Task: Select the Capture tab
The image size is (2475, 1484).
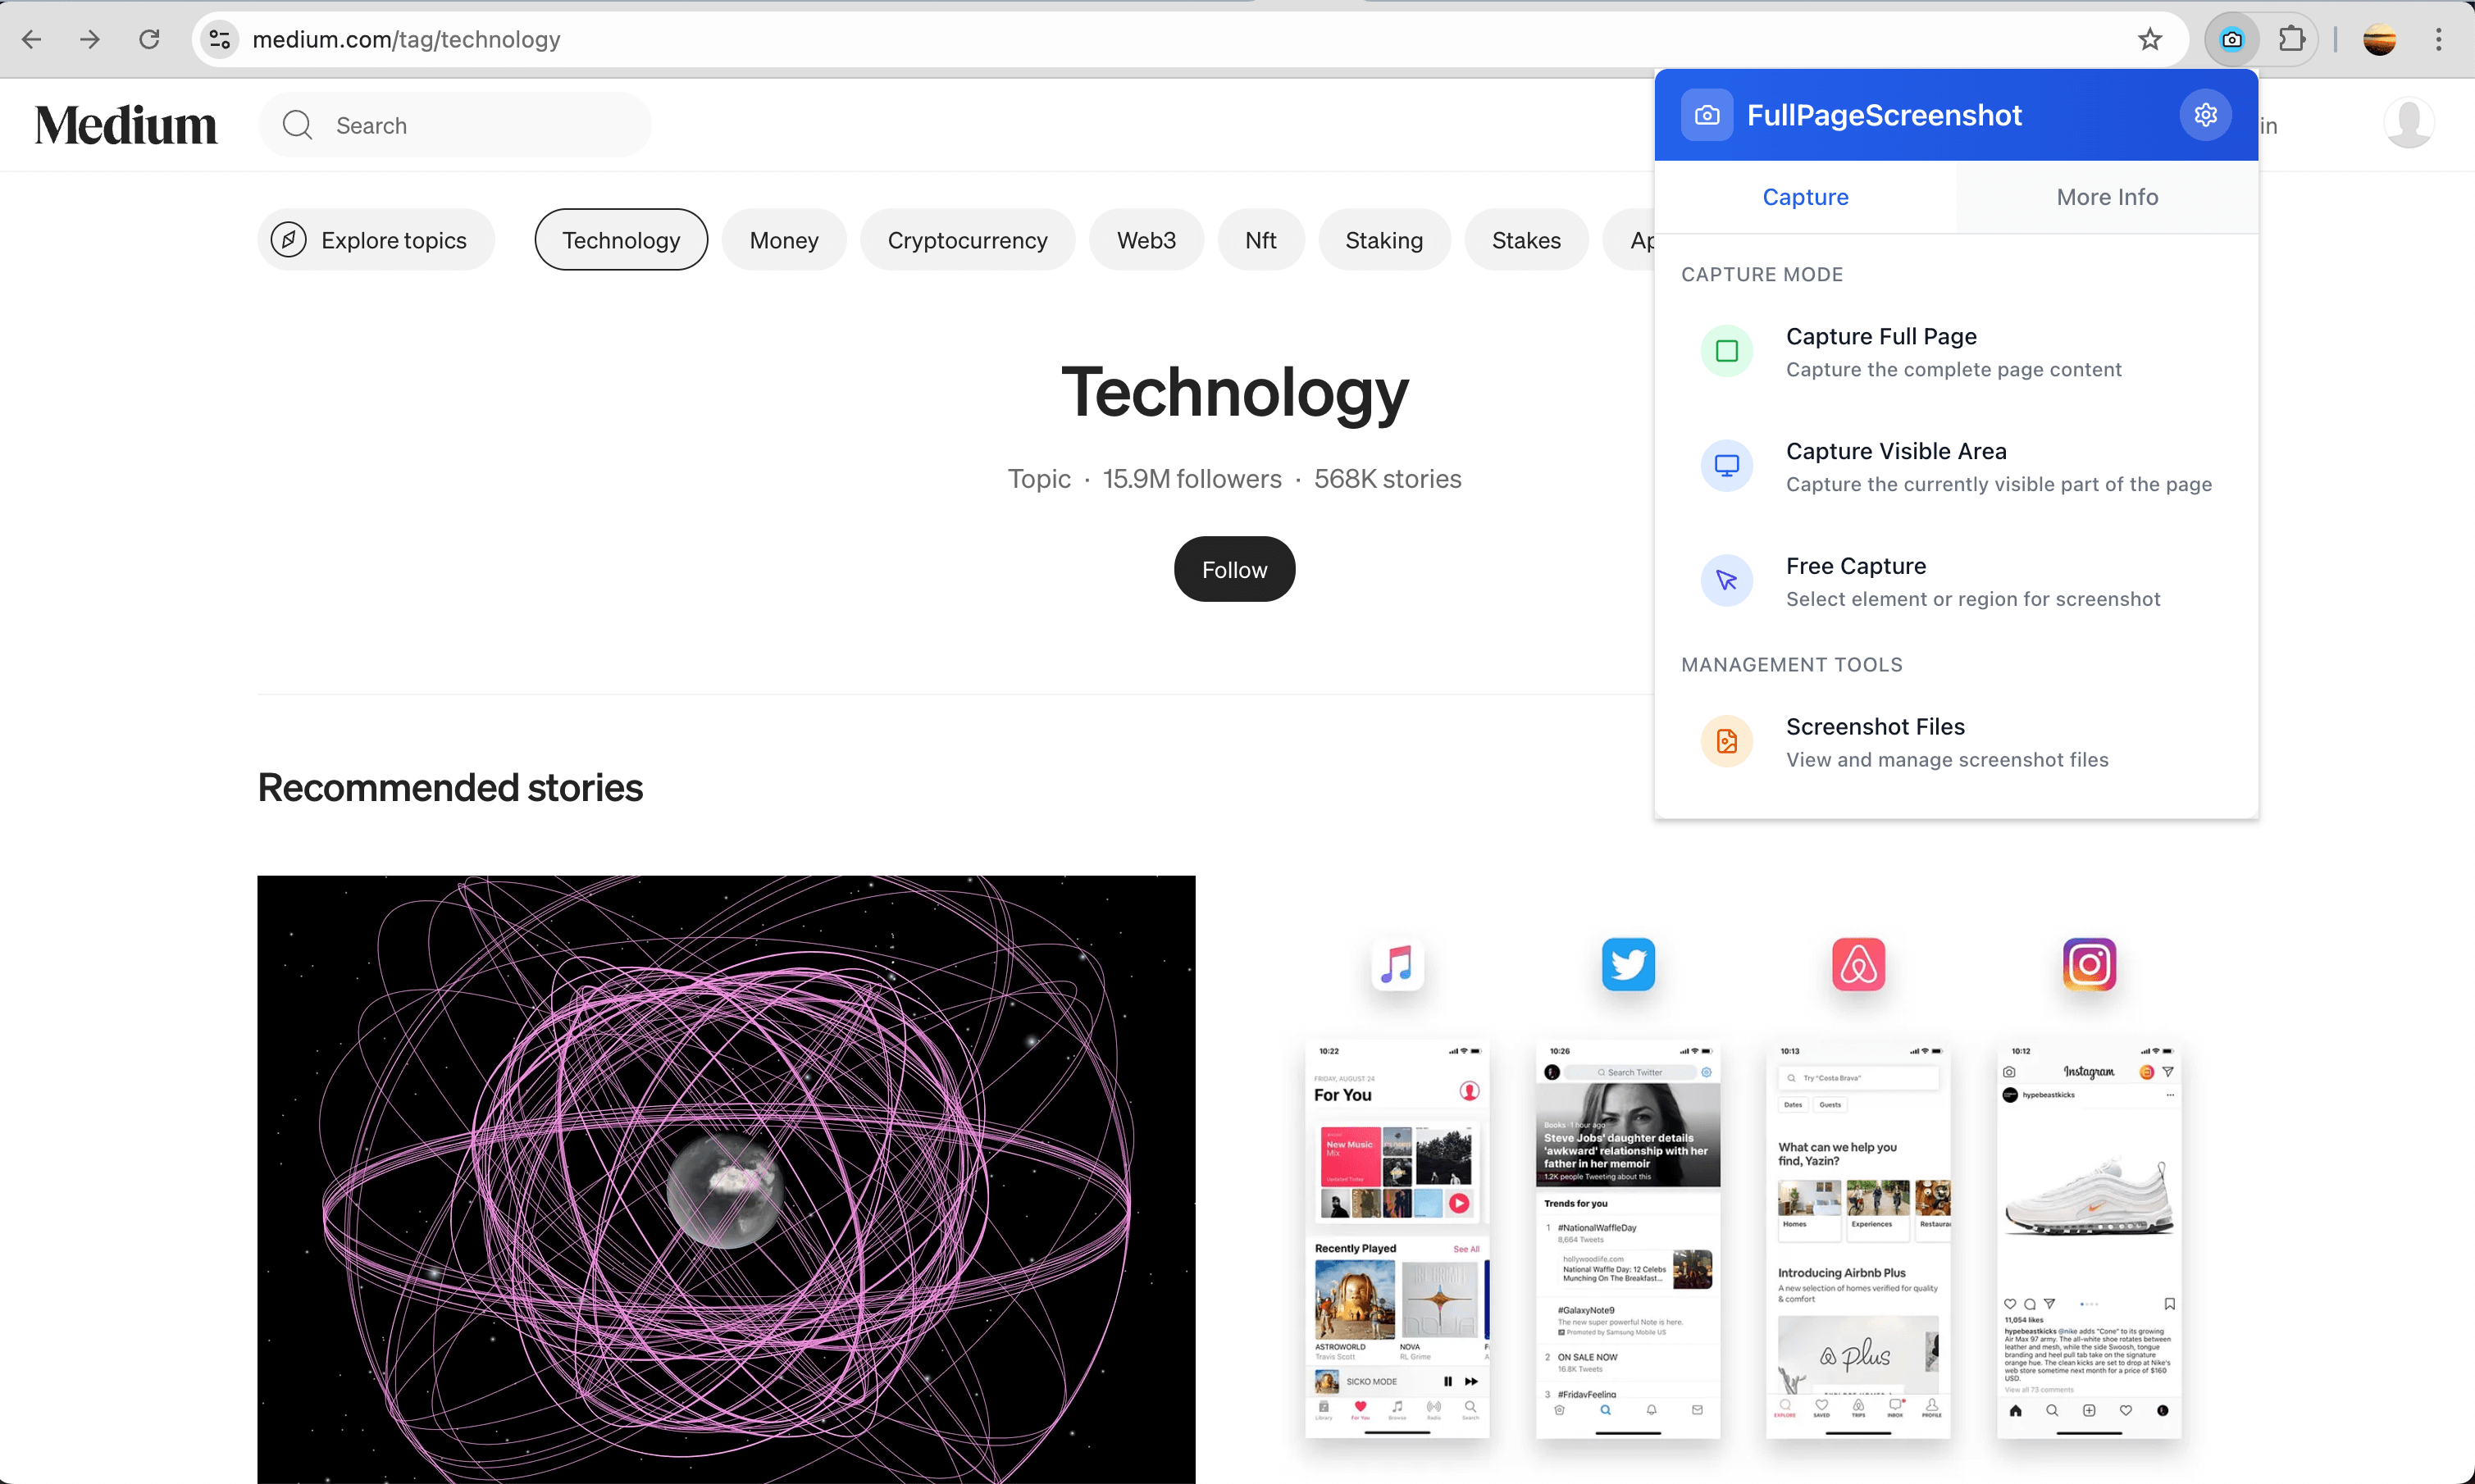Action: pos(1805,197)
